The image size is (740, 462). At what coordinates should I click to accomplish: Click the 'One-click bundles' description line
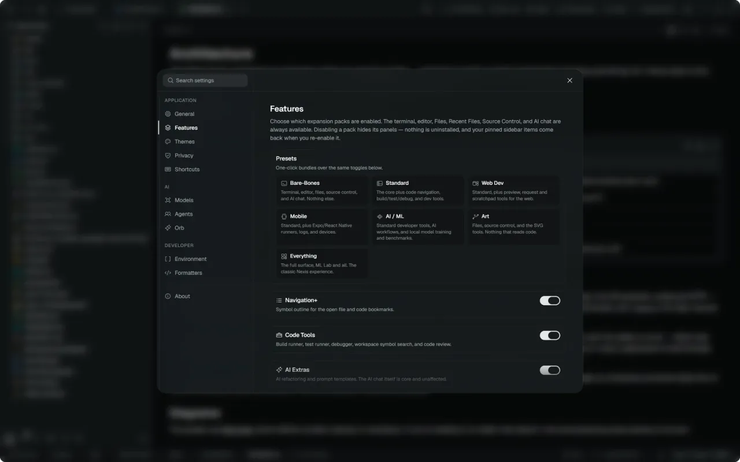(x=329, y=168)
